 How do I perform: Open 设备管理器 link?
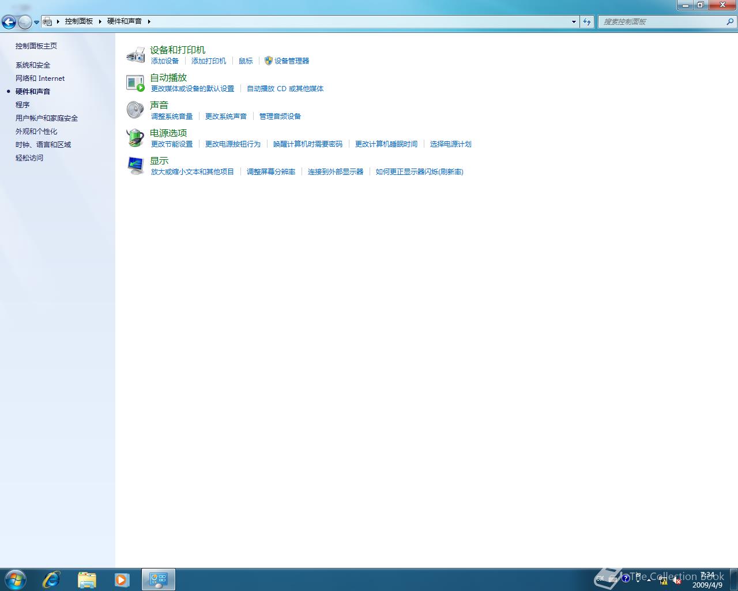292,61
